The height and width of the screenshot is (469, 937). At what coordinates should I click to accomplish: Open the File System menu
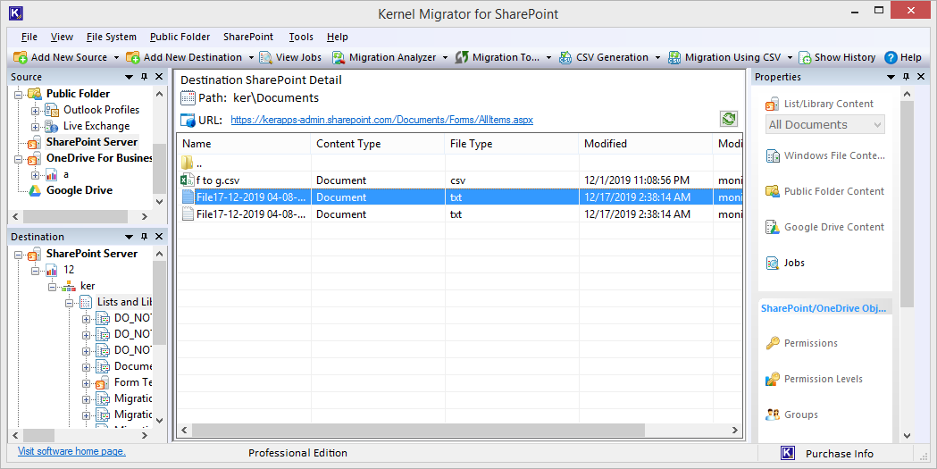coord(111,37)
